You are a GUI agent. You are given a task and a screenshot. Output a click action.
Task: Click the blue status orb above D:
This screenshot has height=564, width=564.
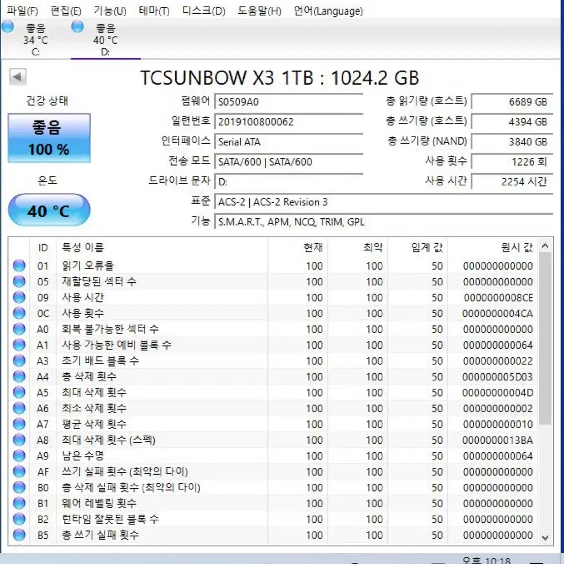[x=77, y=27]
